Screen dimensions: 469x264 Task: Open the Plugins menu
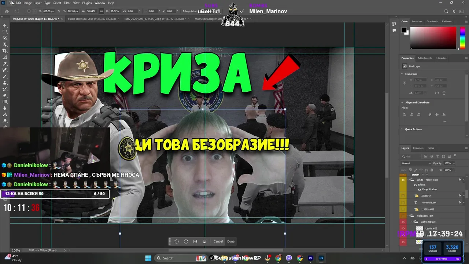pyautogui.click(x=87, y=3)
